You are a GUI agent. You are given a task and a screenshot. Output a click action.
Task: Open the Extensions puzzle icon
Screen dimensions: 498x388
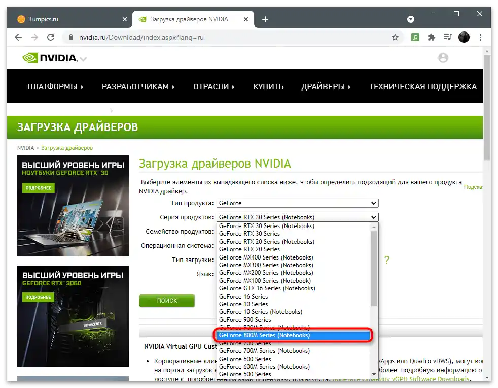pyautogui.click(x=431, y=37)
